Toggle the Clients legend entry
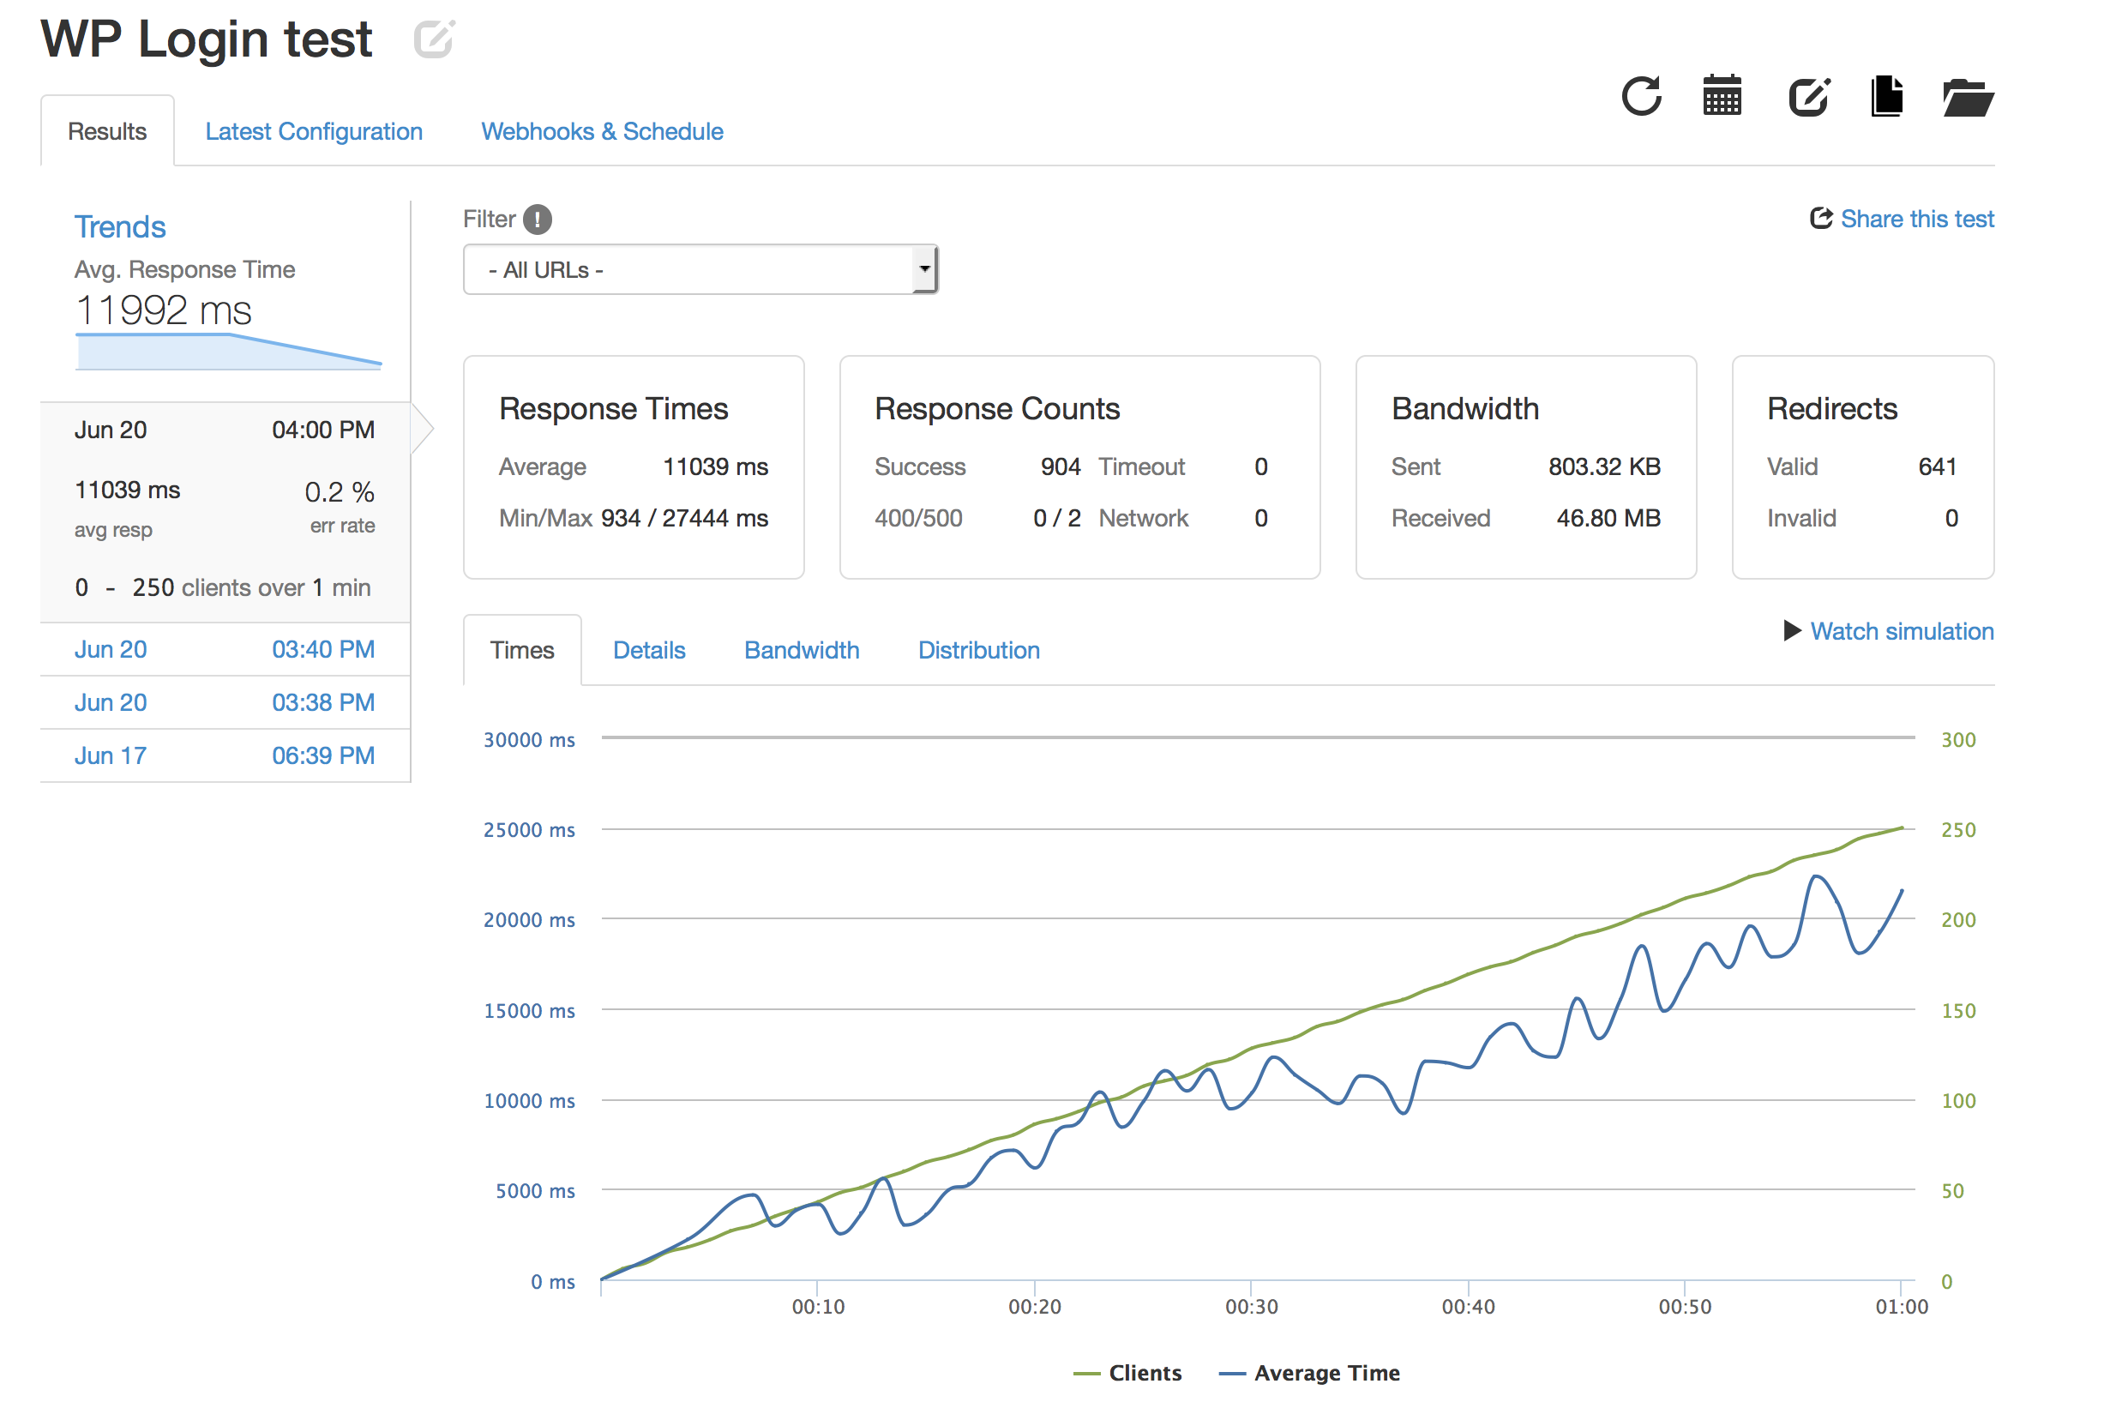Viewport: 2116px width, 1420px height. point(1127,1373)
